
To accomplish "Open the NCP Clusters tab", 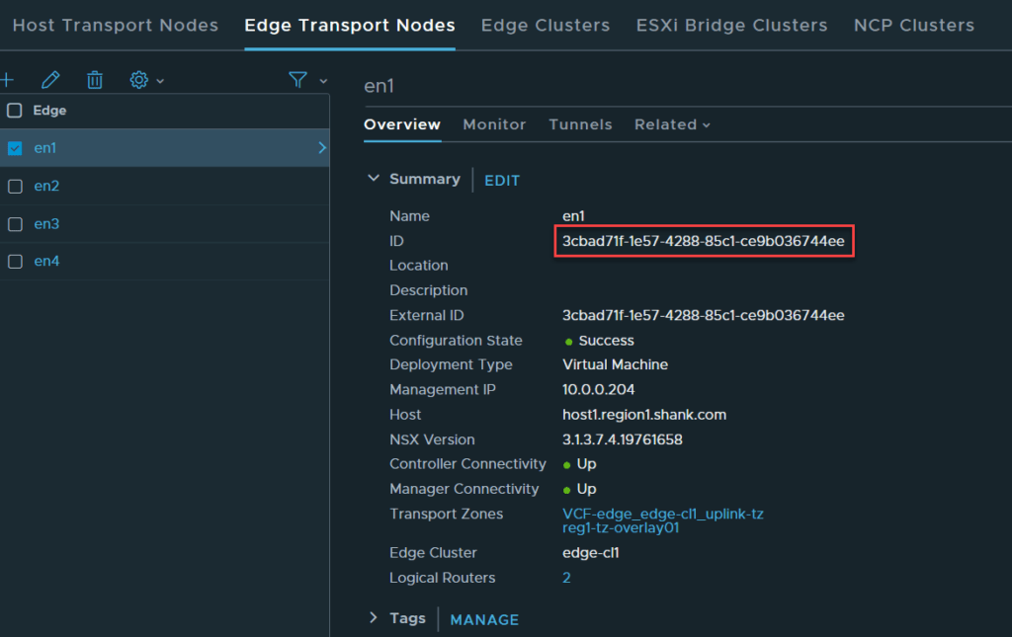I will coord(914,25).
